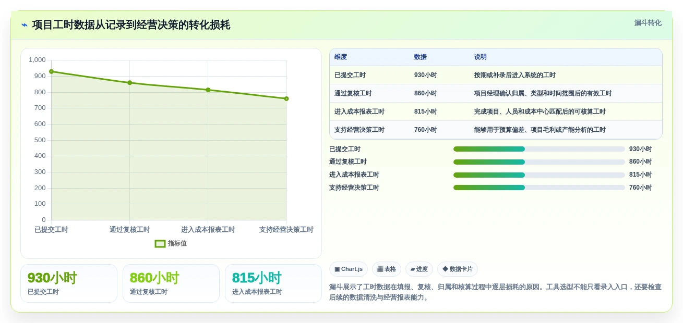This screenshot has height=323, width=683.
Task: Click the description starting with 能够用于预算偏差
Action: pos(540,130)
